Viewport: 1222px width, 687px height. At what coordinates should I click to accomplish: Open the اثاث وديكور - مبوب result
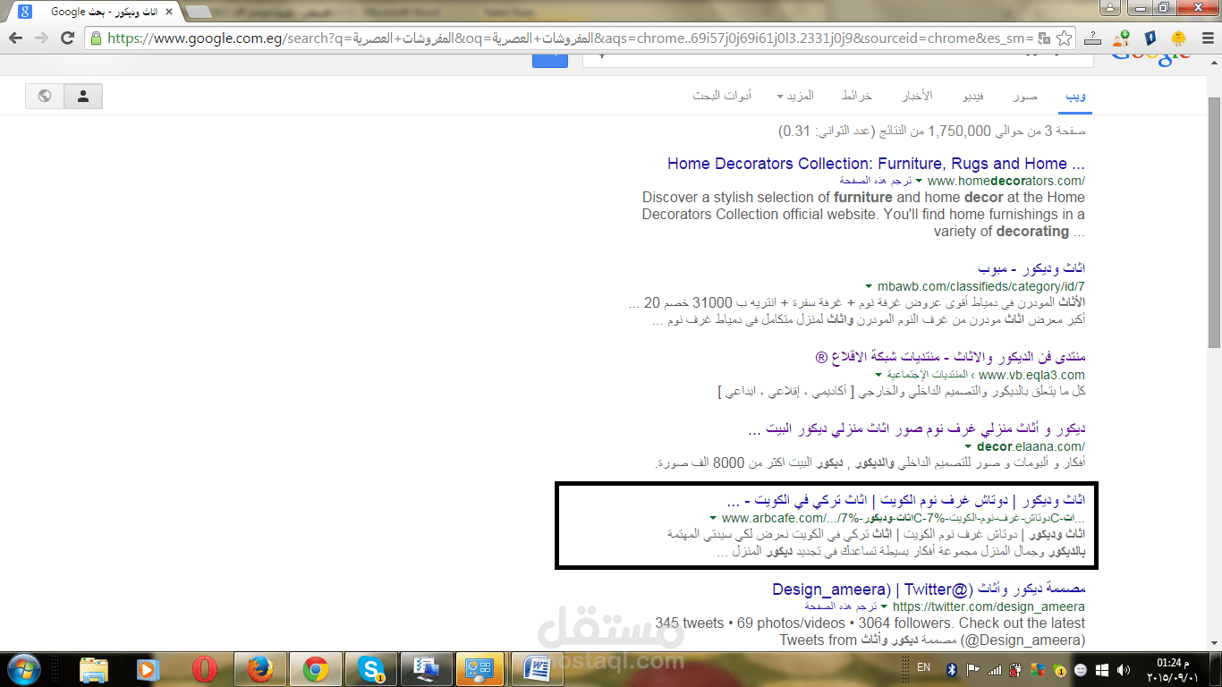1032,268
